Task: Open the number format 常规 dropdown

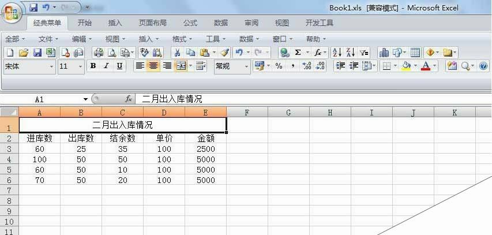Action: [x=246, y=66]
